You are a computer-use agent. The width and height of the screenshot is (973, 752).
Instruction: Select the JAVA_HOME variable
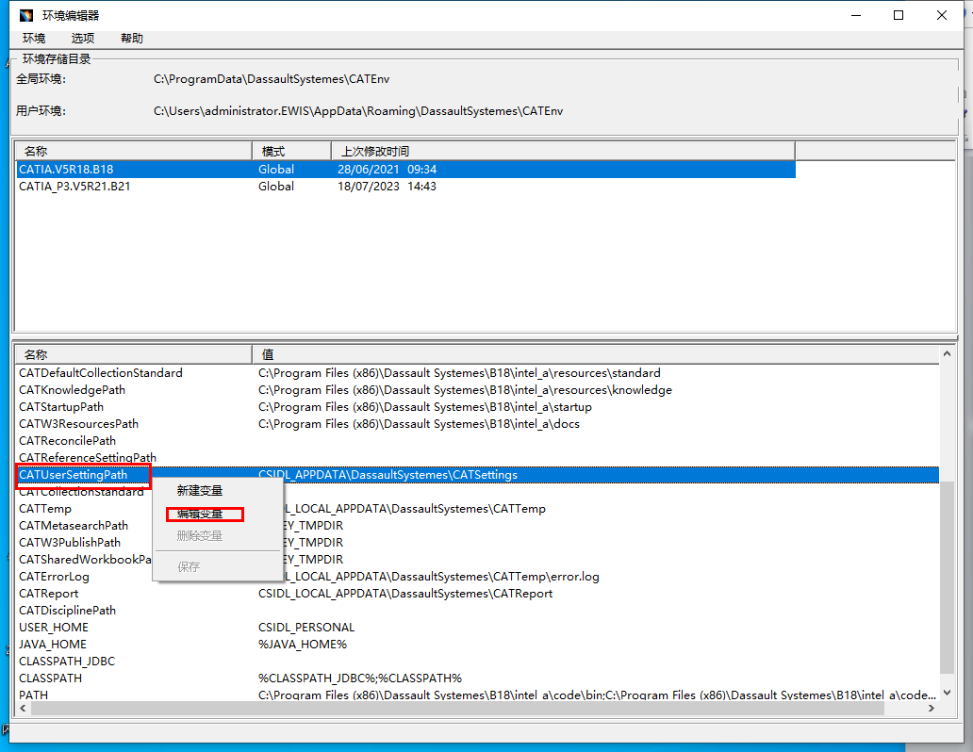point(53,645)
